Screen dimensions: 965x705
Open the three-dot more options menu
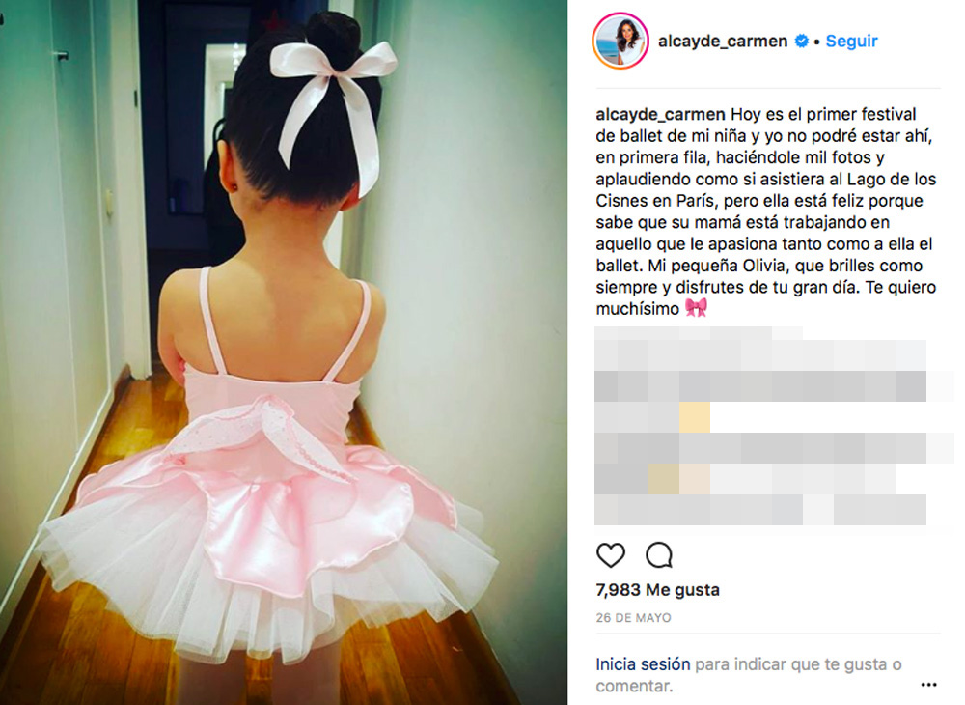click(x=928, y=685)
